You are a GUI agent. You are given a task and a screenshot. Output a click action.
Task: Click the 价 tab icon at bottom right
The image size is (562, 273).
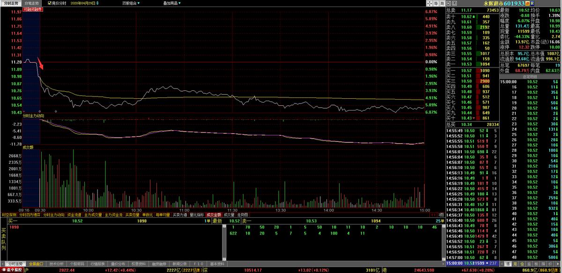coord(550,264)
